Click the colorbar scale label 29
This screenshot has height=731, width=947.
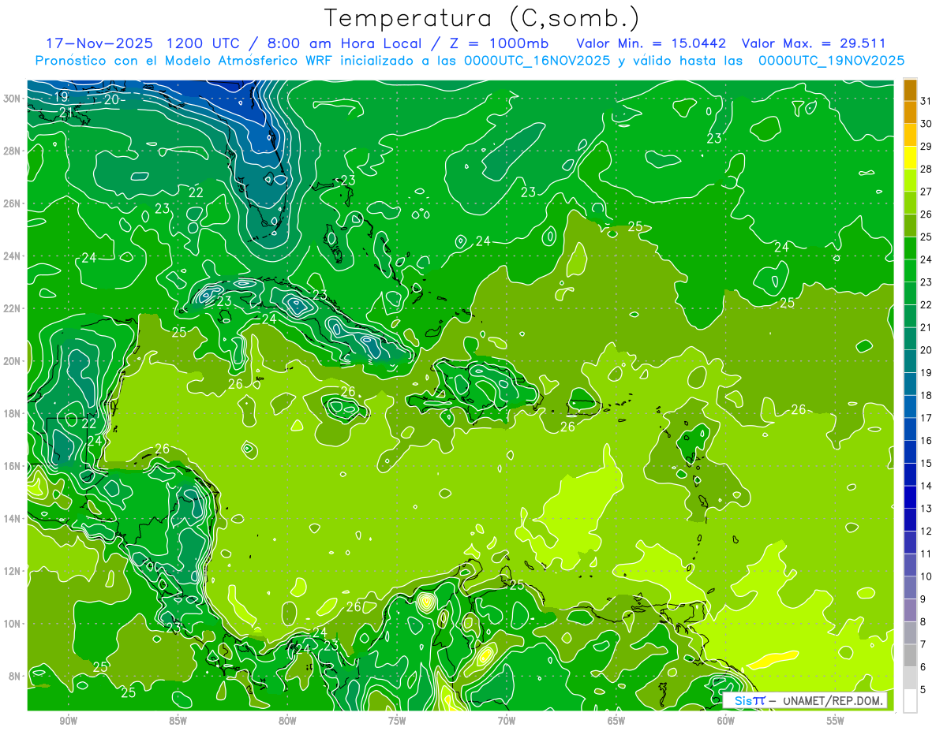[x=926, y=146]
